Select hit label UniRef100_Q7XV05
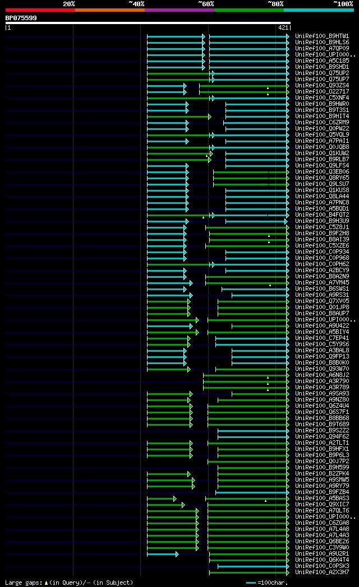Image resolution: width=359 pixels, height=587 pixels. (x=322, y=301)
